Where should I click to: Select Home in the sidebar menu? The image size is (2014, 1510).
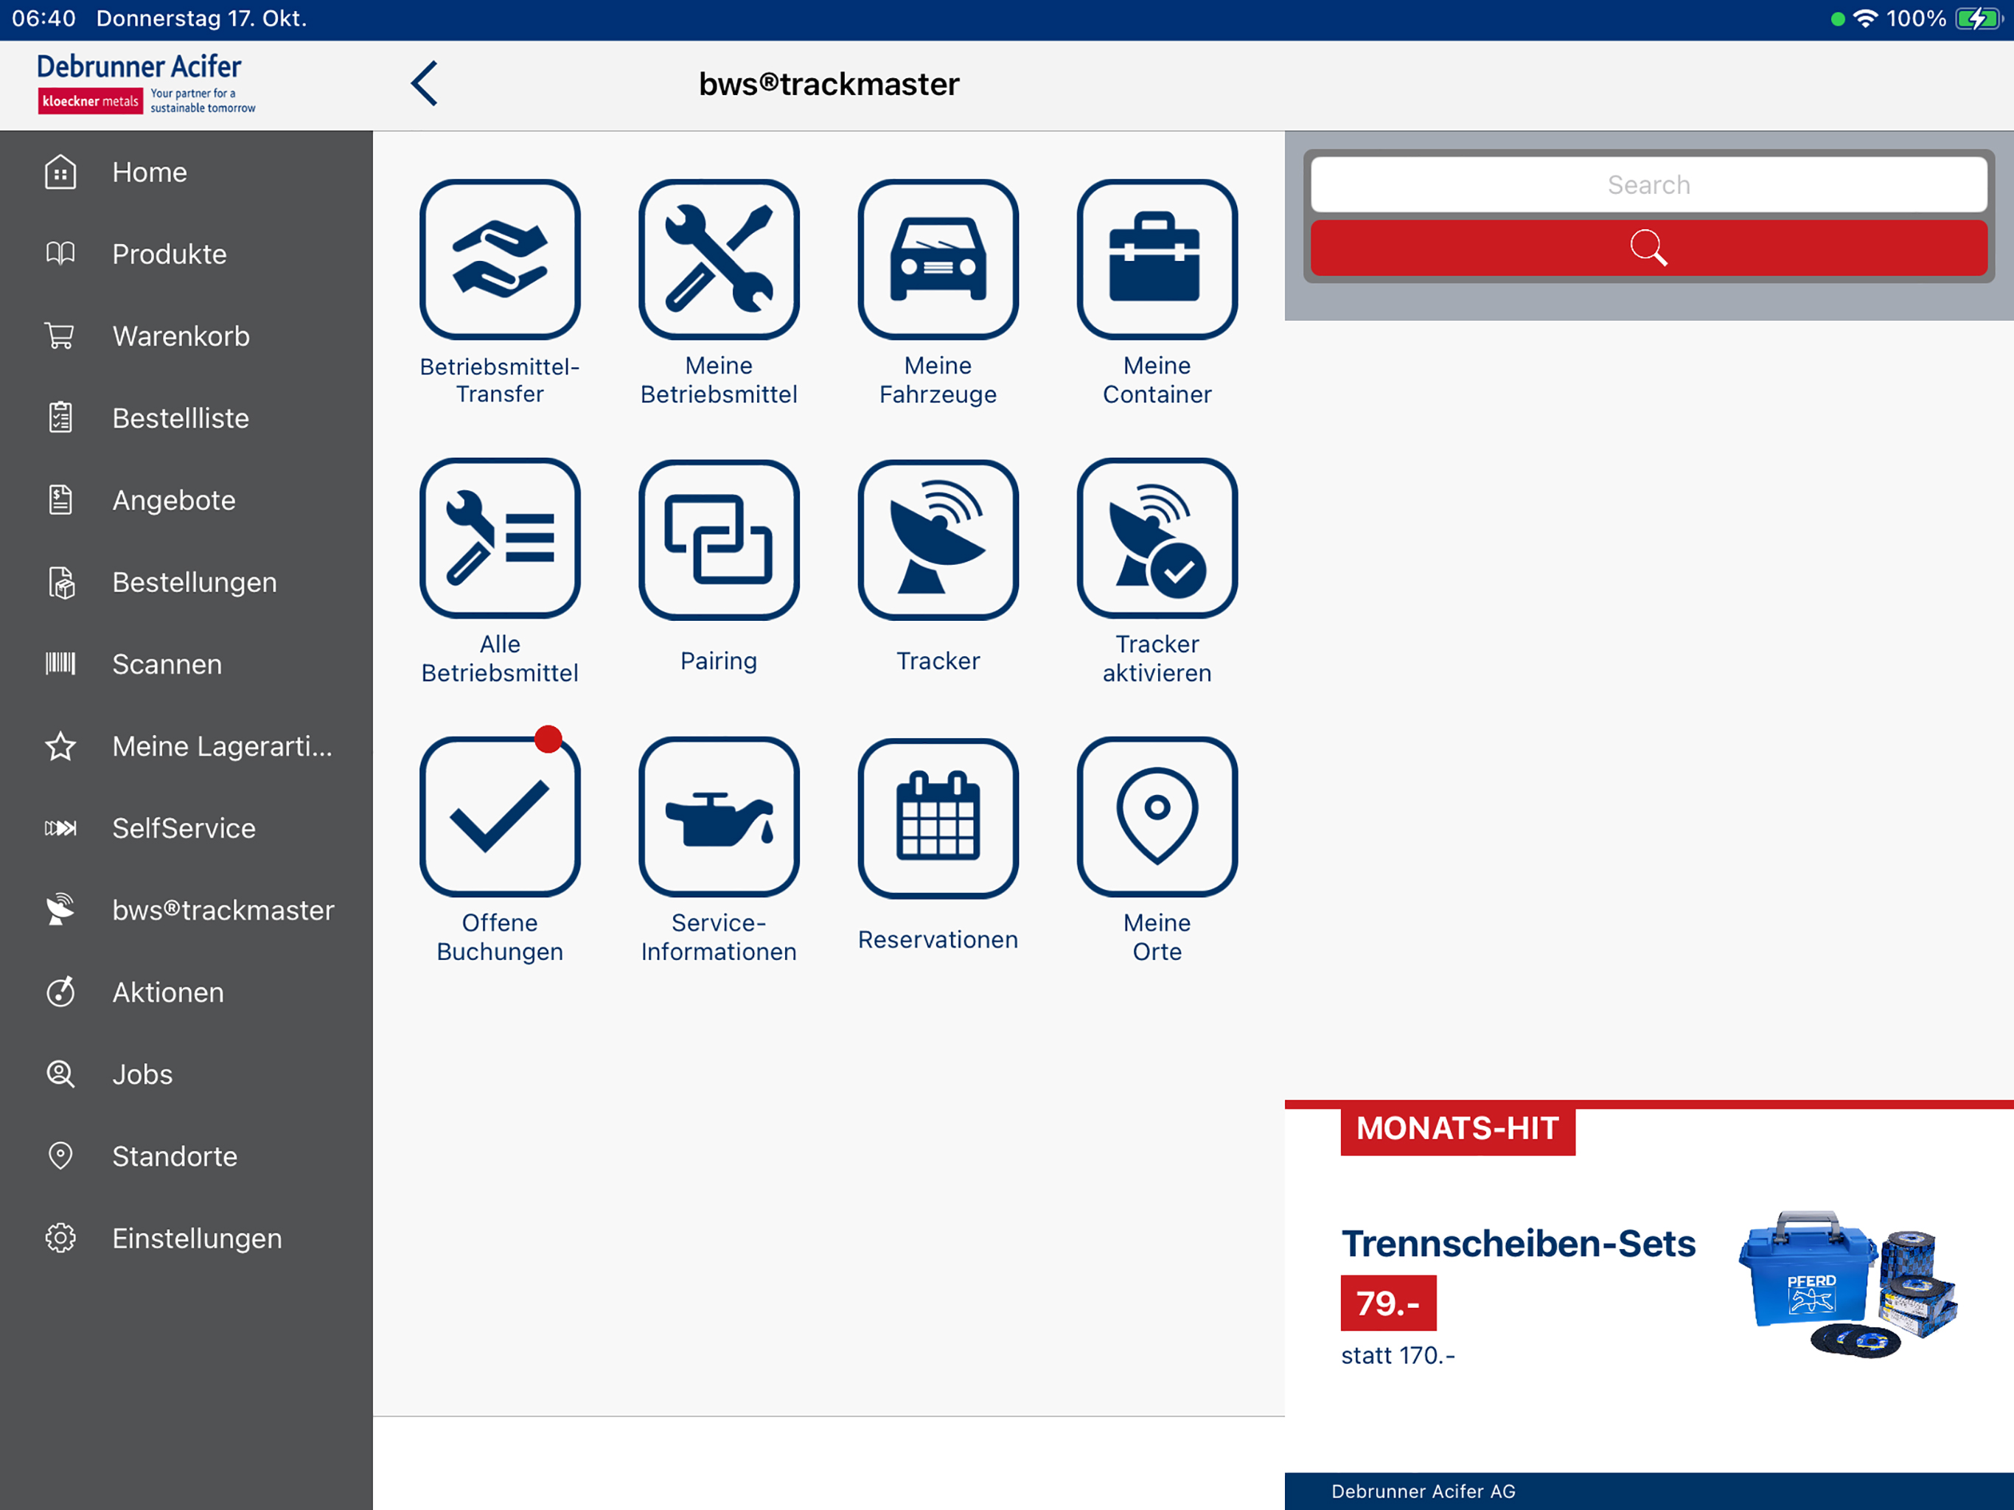tap(150, 172)
